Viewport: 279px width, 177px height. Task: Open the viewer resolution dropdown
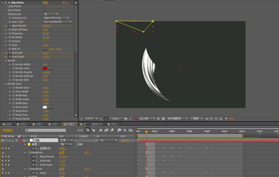pyautogui.click(x=147, y=118)
